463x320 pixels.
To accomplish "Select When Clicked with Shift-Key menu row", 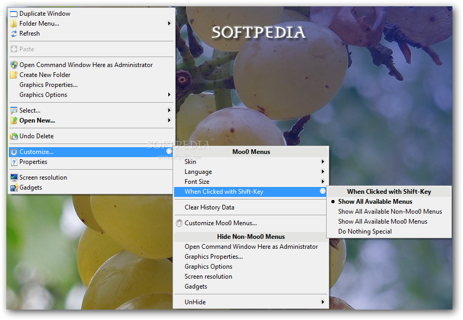I will point(251,192).
